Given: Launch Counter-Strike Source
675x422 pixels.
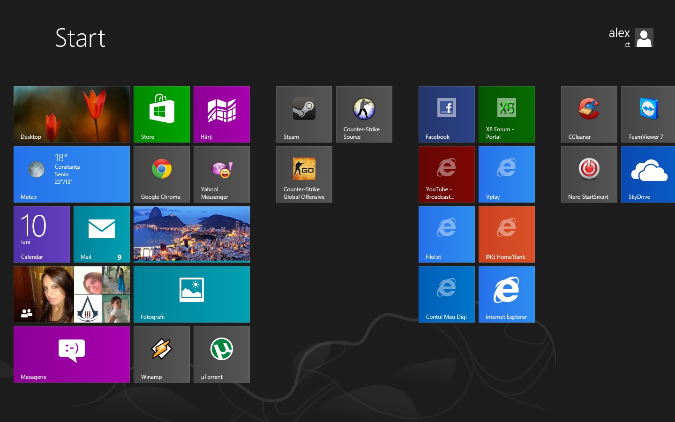Looking at the screenshot, I should [364, 114].
